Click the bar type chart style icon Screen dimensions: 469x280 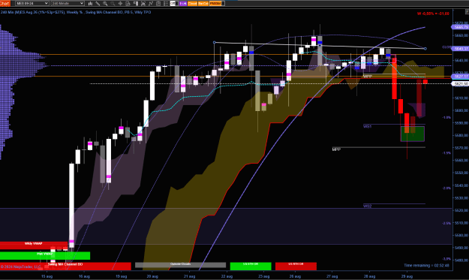point(90,4)
